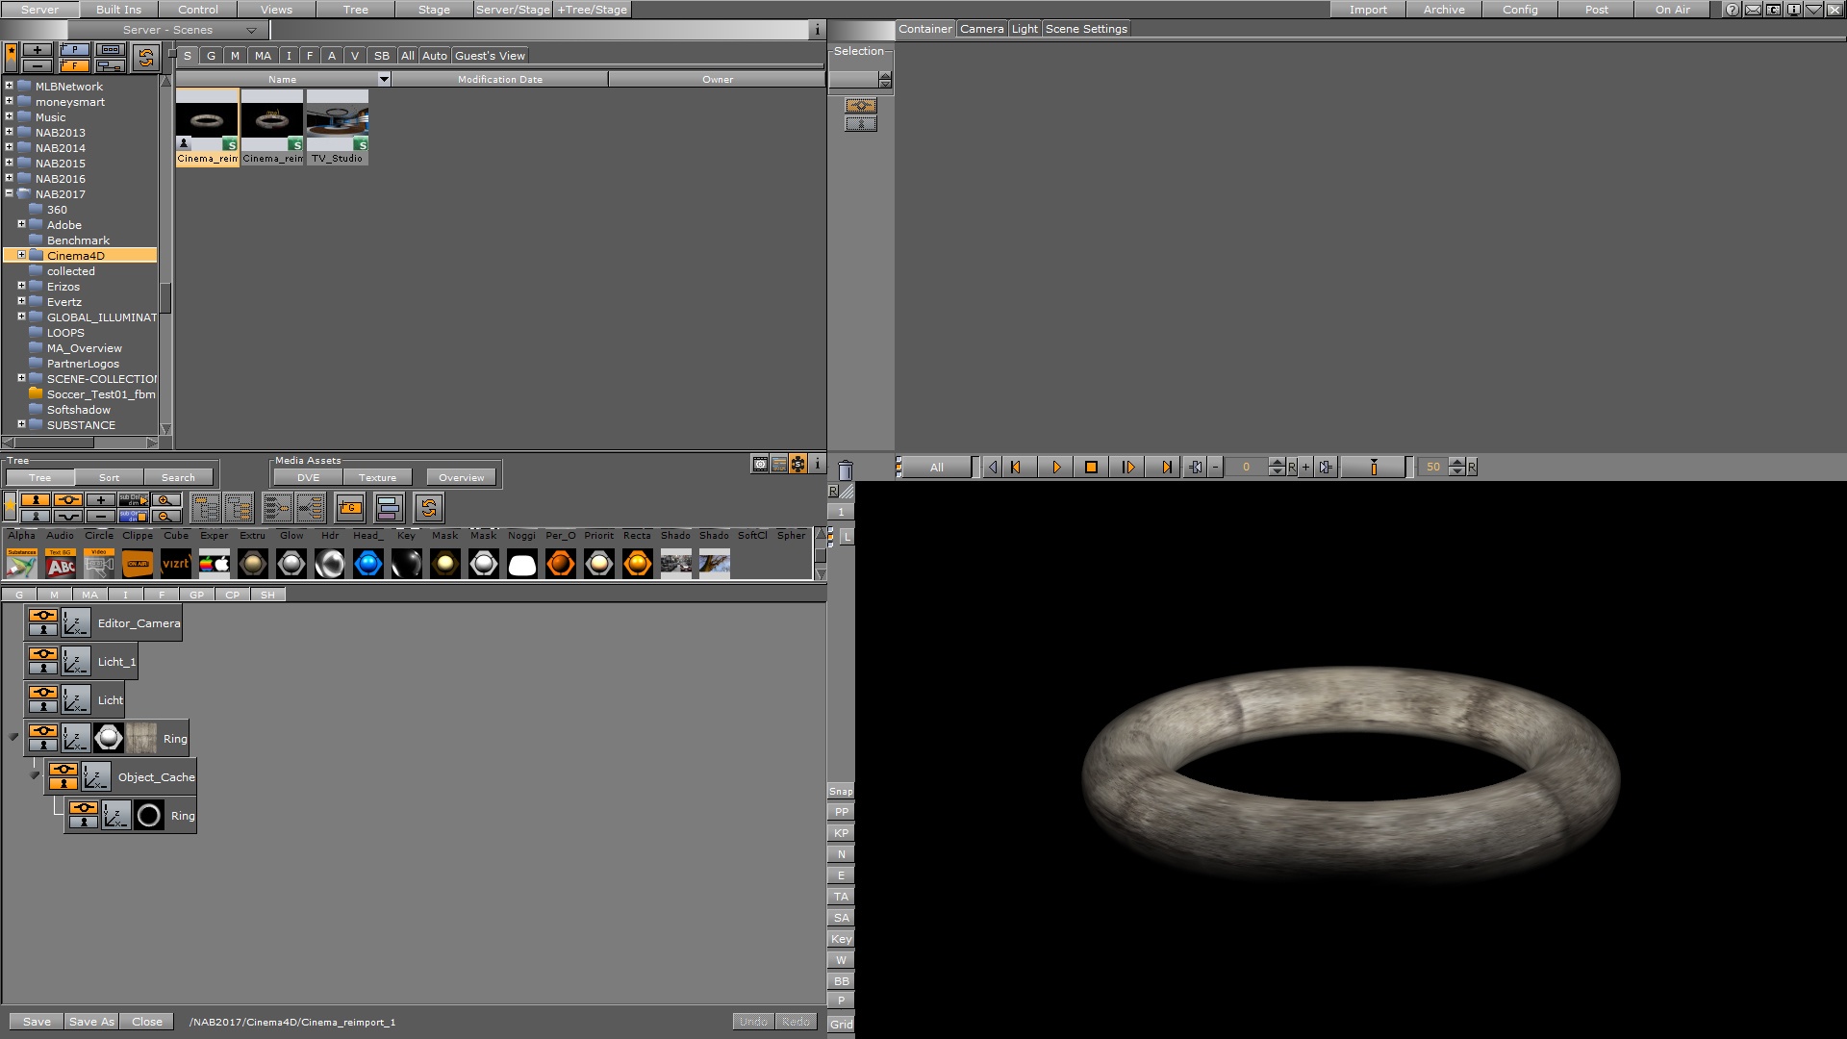This screenshot has height=1039, width=1847.
Task: Click the info icon above the scene tree
Action: (x=817, y=464)
